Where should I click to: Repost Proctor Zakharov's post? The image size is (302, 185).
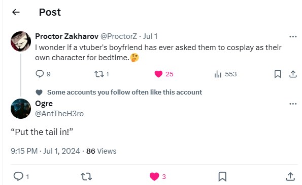[x=102, y=74]
